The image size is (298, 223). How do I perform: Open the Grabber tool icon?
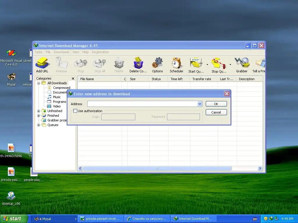242,63
